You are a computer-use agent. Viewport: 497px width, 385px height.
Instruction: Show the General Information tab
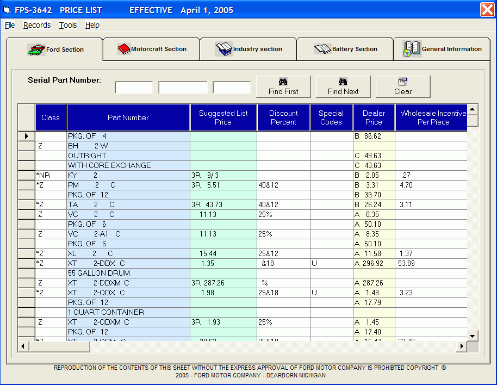point(442,49)
